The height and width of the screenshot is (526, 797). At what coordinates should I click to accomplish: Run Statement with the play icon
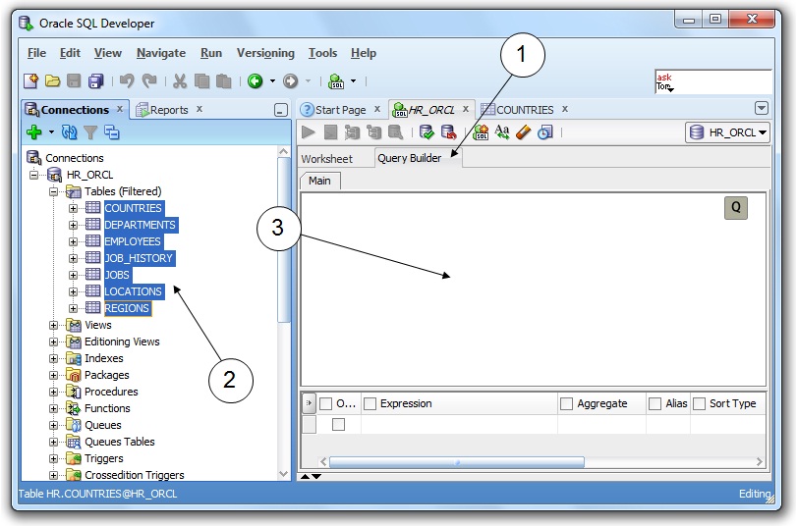308,132
